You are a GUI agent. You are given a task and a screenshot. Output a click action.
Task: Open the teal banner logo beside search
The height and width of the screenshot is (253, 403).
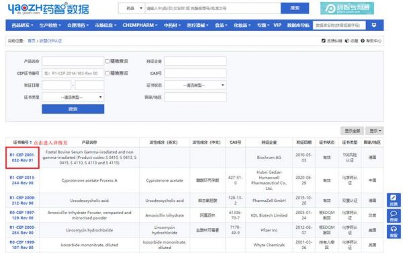pyautogui.click(x=347, y=8)
